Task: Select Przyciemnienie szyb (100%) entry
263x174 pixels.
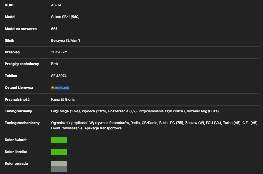Action: click(162, 111)
